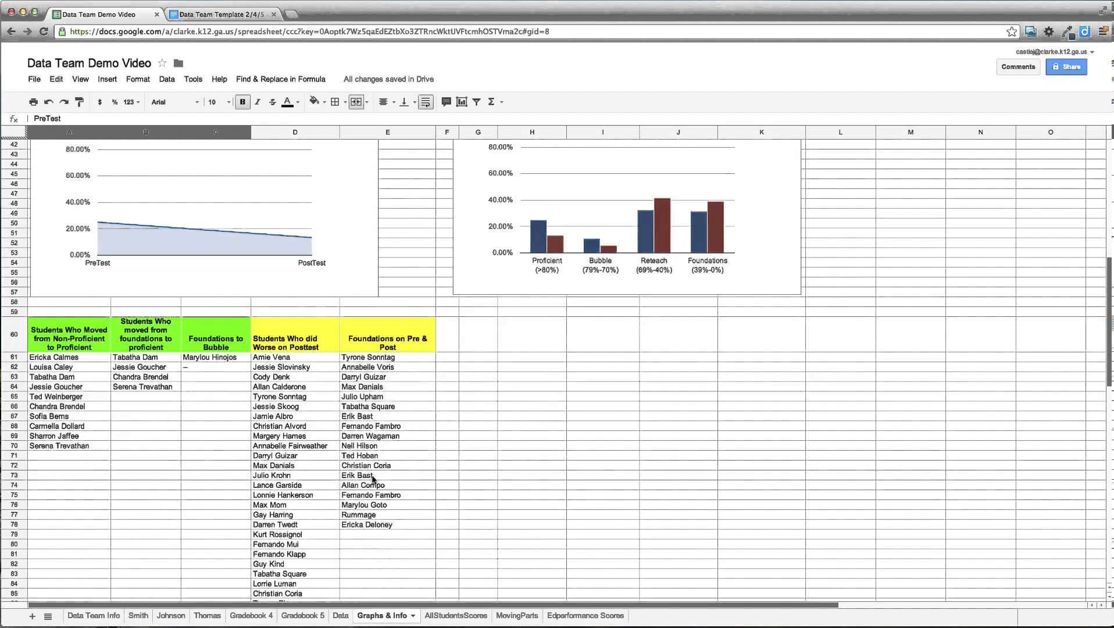Activate the Paint format tool
1114x628 pixels.
[80, 102]
